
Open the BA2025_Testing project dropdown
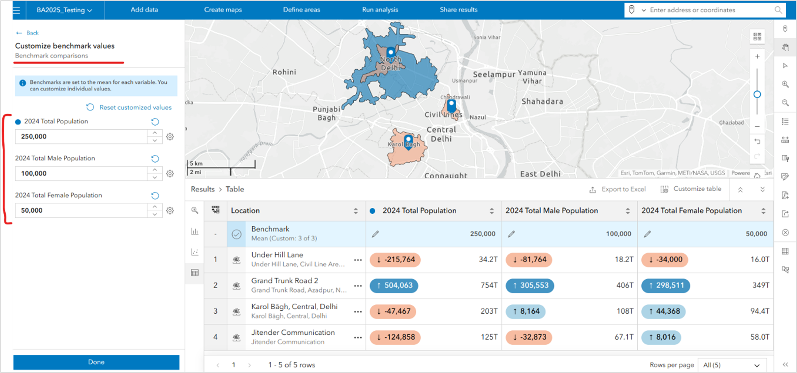(x=64, y=10)
